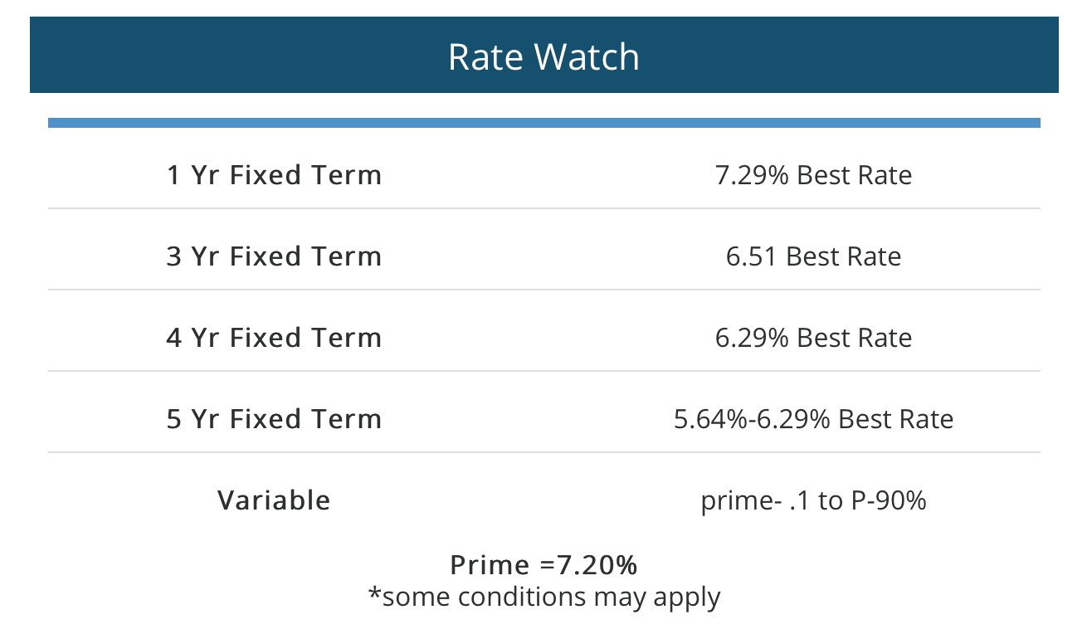
Task: Click the some conditions may apply note
Action: pos(543,597)
